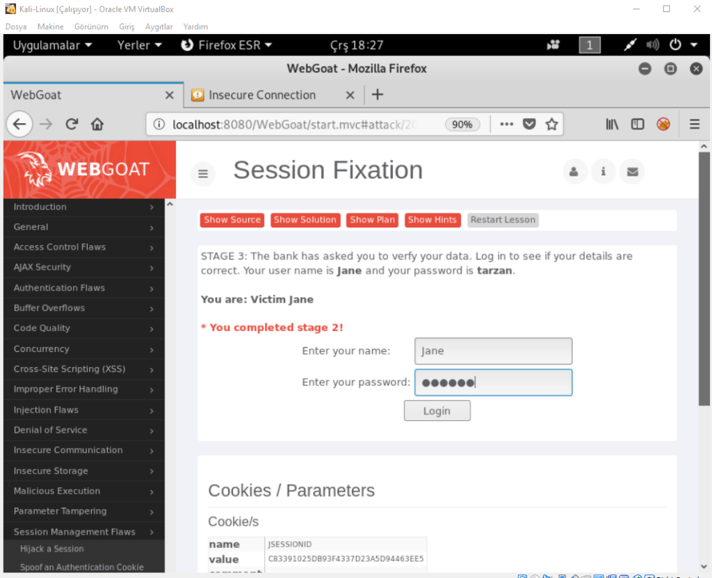712x578 pixels.
Task: Click the Firefox home icon
Action: [x=97, y=125]
